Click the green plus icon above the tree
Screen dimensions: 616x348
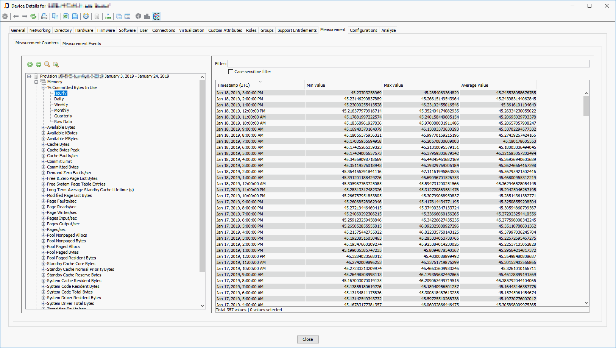click(x=30, y=64)
